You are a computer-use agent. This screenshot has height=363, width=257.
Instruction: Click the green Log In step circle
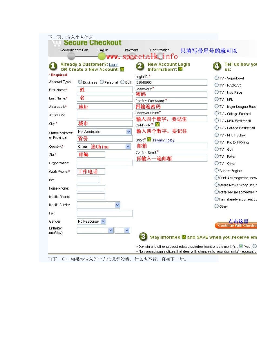pyautogui.click(x=102, y=56)
